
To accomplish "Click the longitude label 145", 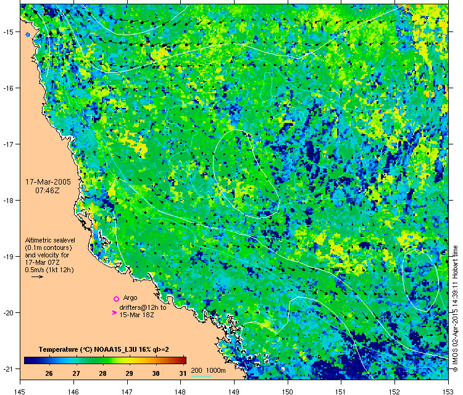I will pos(20,392).
